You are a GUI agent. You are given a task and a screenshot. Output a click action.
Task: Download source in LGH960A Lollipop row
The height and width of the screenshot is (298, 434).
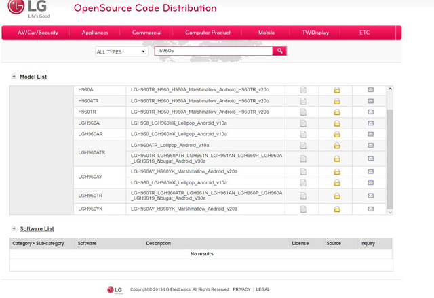pos(337,123)
